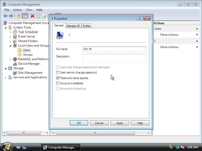Click the blue Back arrow in toolbar
Image resolution: width=202 pixels, height=151 pixels.
coord(5,16)
